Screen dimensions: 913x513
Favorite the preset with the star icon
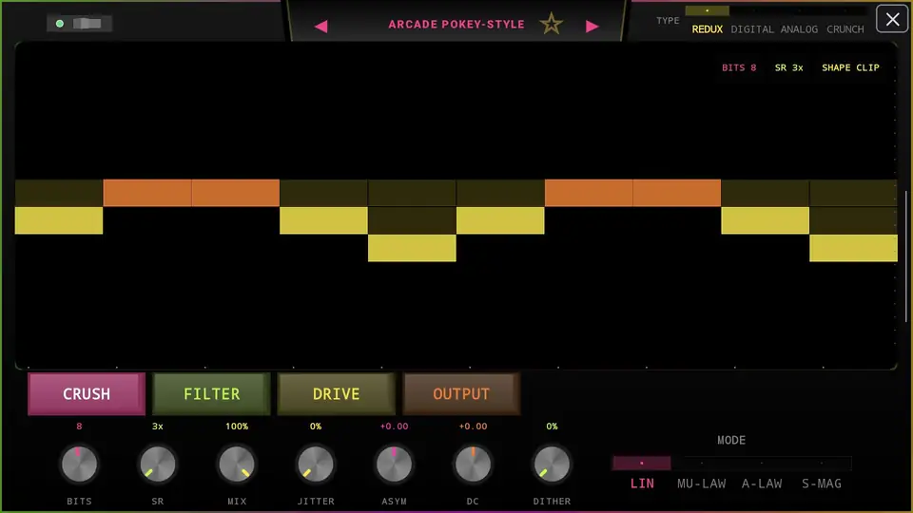pyautogui.click(x=551, y=25)
